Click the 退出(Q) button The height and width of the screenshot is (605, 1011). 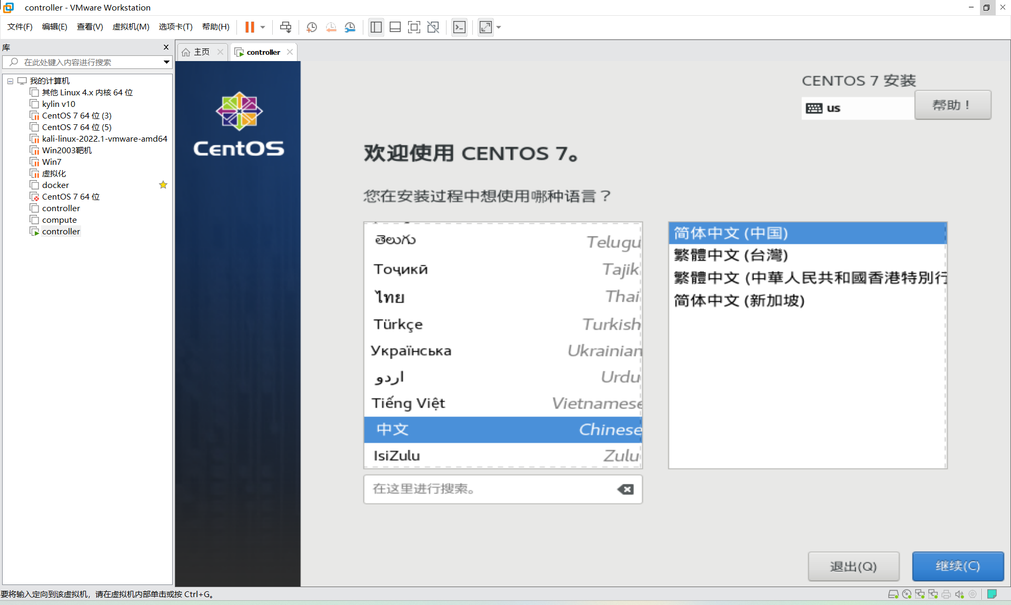click(853, 566)
